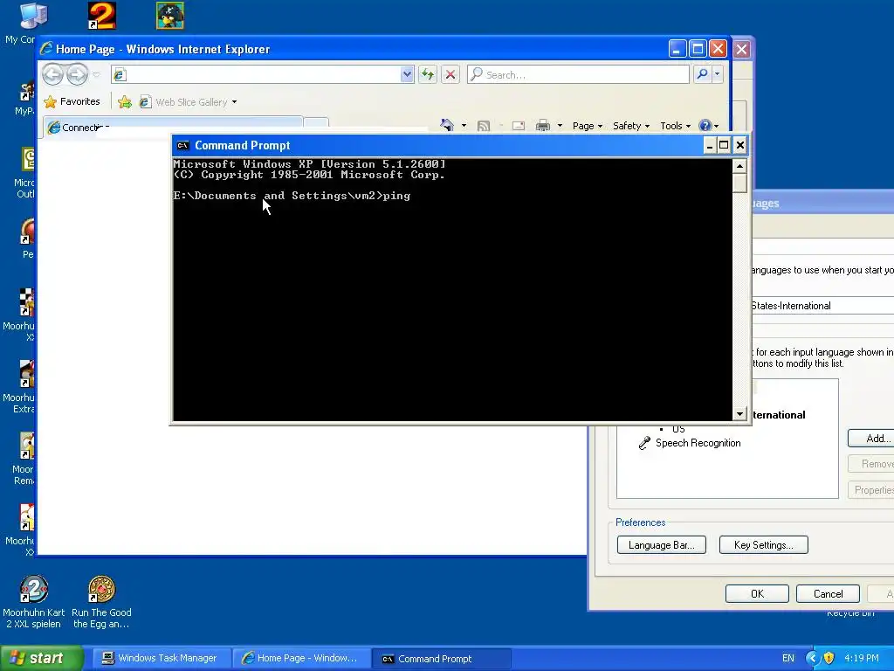Click the penguin desktop icon at top

(x=170, y=16)
